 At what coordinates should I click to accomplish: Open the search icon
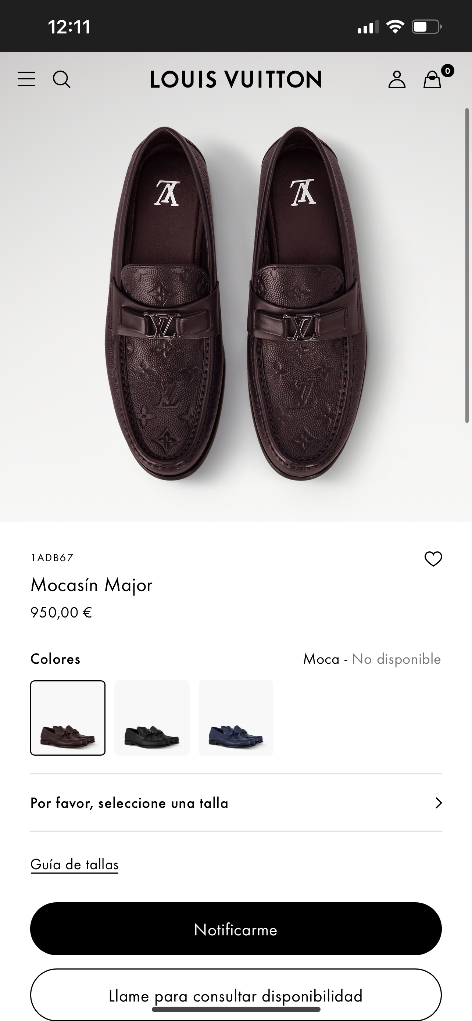62,79
